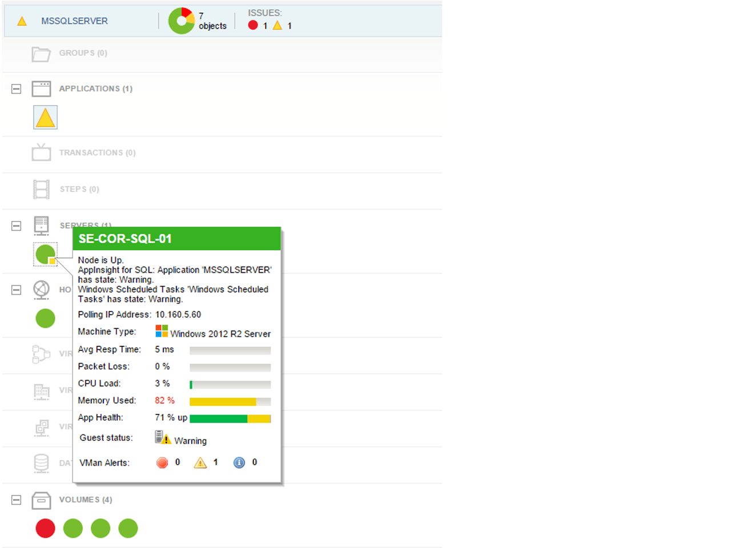The width and height of the screenshot is (731, 548).
Task: Click the Windows logo machine type icon
Action: pos(162,331)
